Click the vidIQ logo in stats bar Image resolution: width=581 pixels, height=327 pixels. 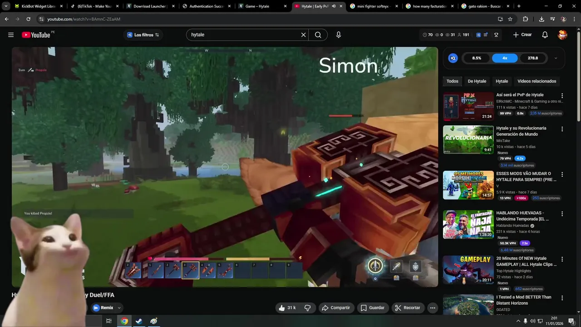tap(478, 35)
